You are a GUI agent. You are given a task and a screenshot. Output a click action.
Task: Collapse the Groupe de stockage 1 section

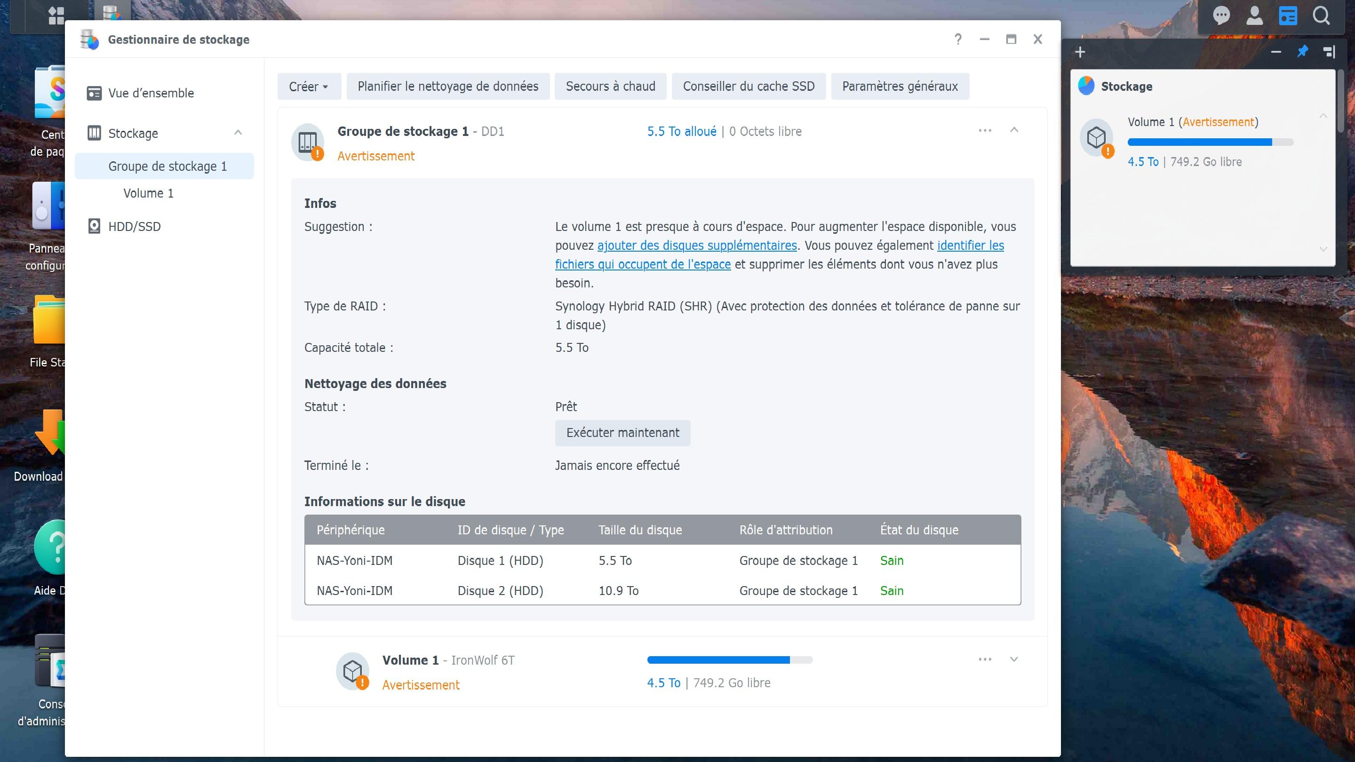[x=1014, y=130]
